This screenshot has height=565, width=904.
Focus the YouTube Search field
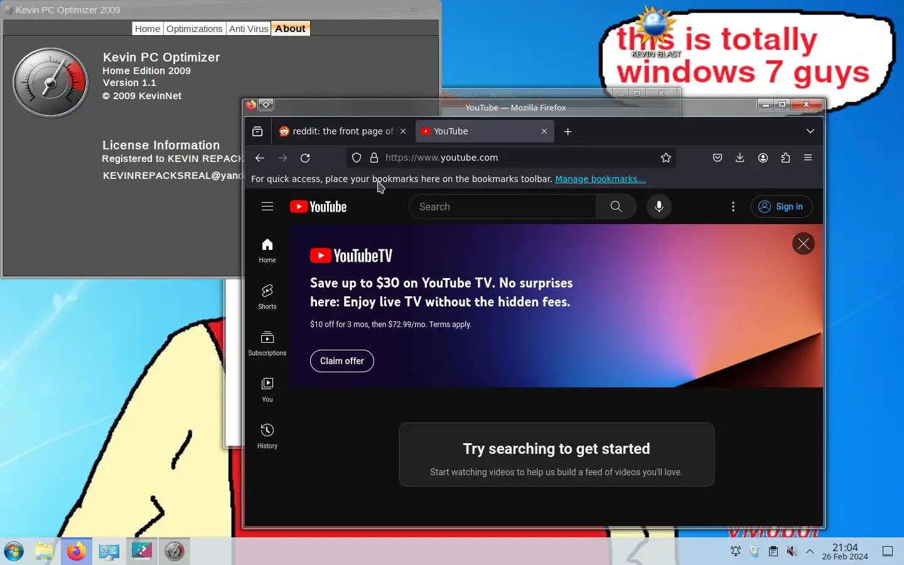click(502, 207)
